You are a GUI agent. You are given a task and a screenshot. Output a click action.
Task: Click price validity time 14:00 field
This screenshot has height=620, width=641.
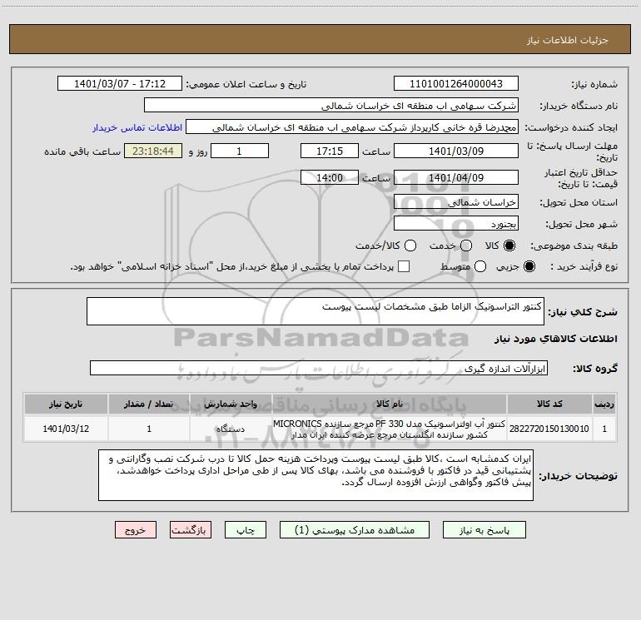[330, 177]
